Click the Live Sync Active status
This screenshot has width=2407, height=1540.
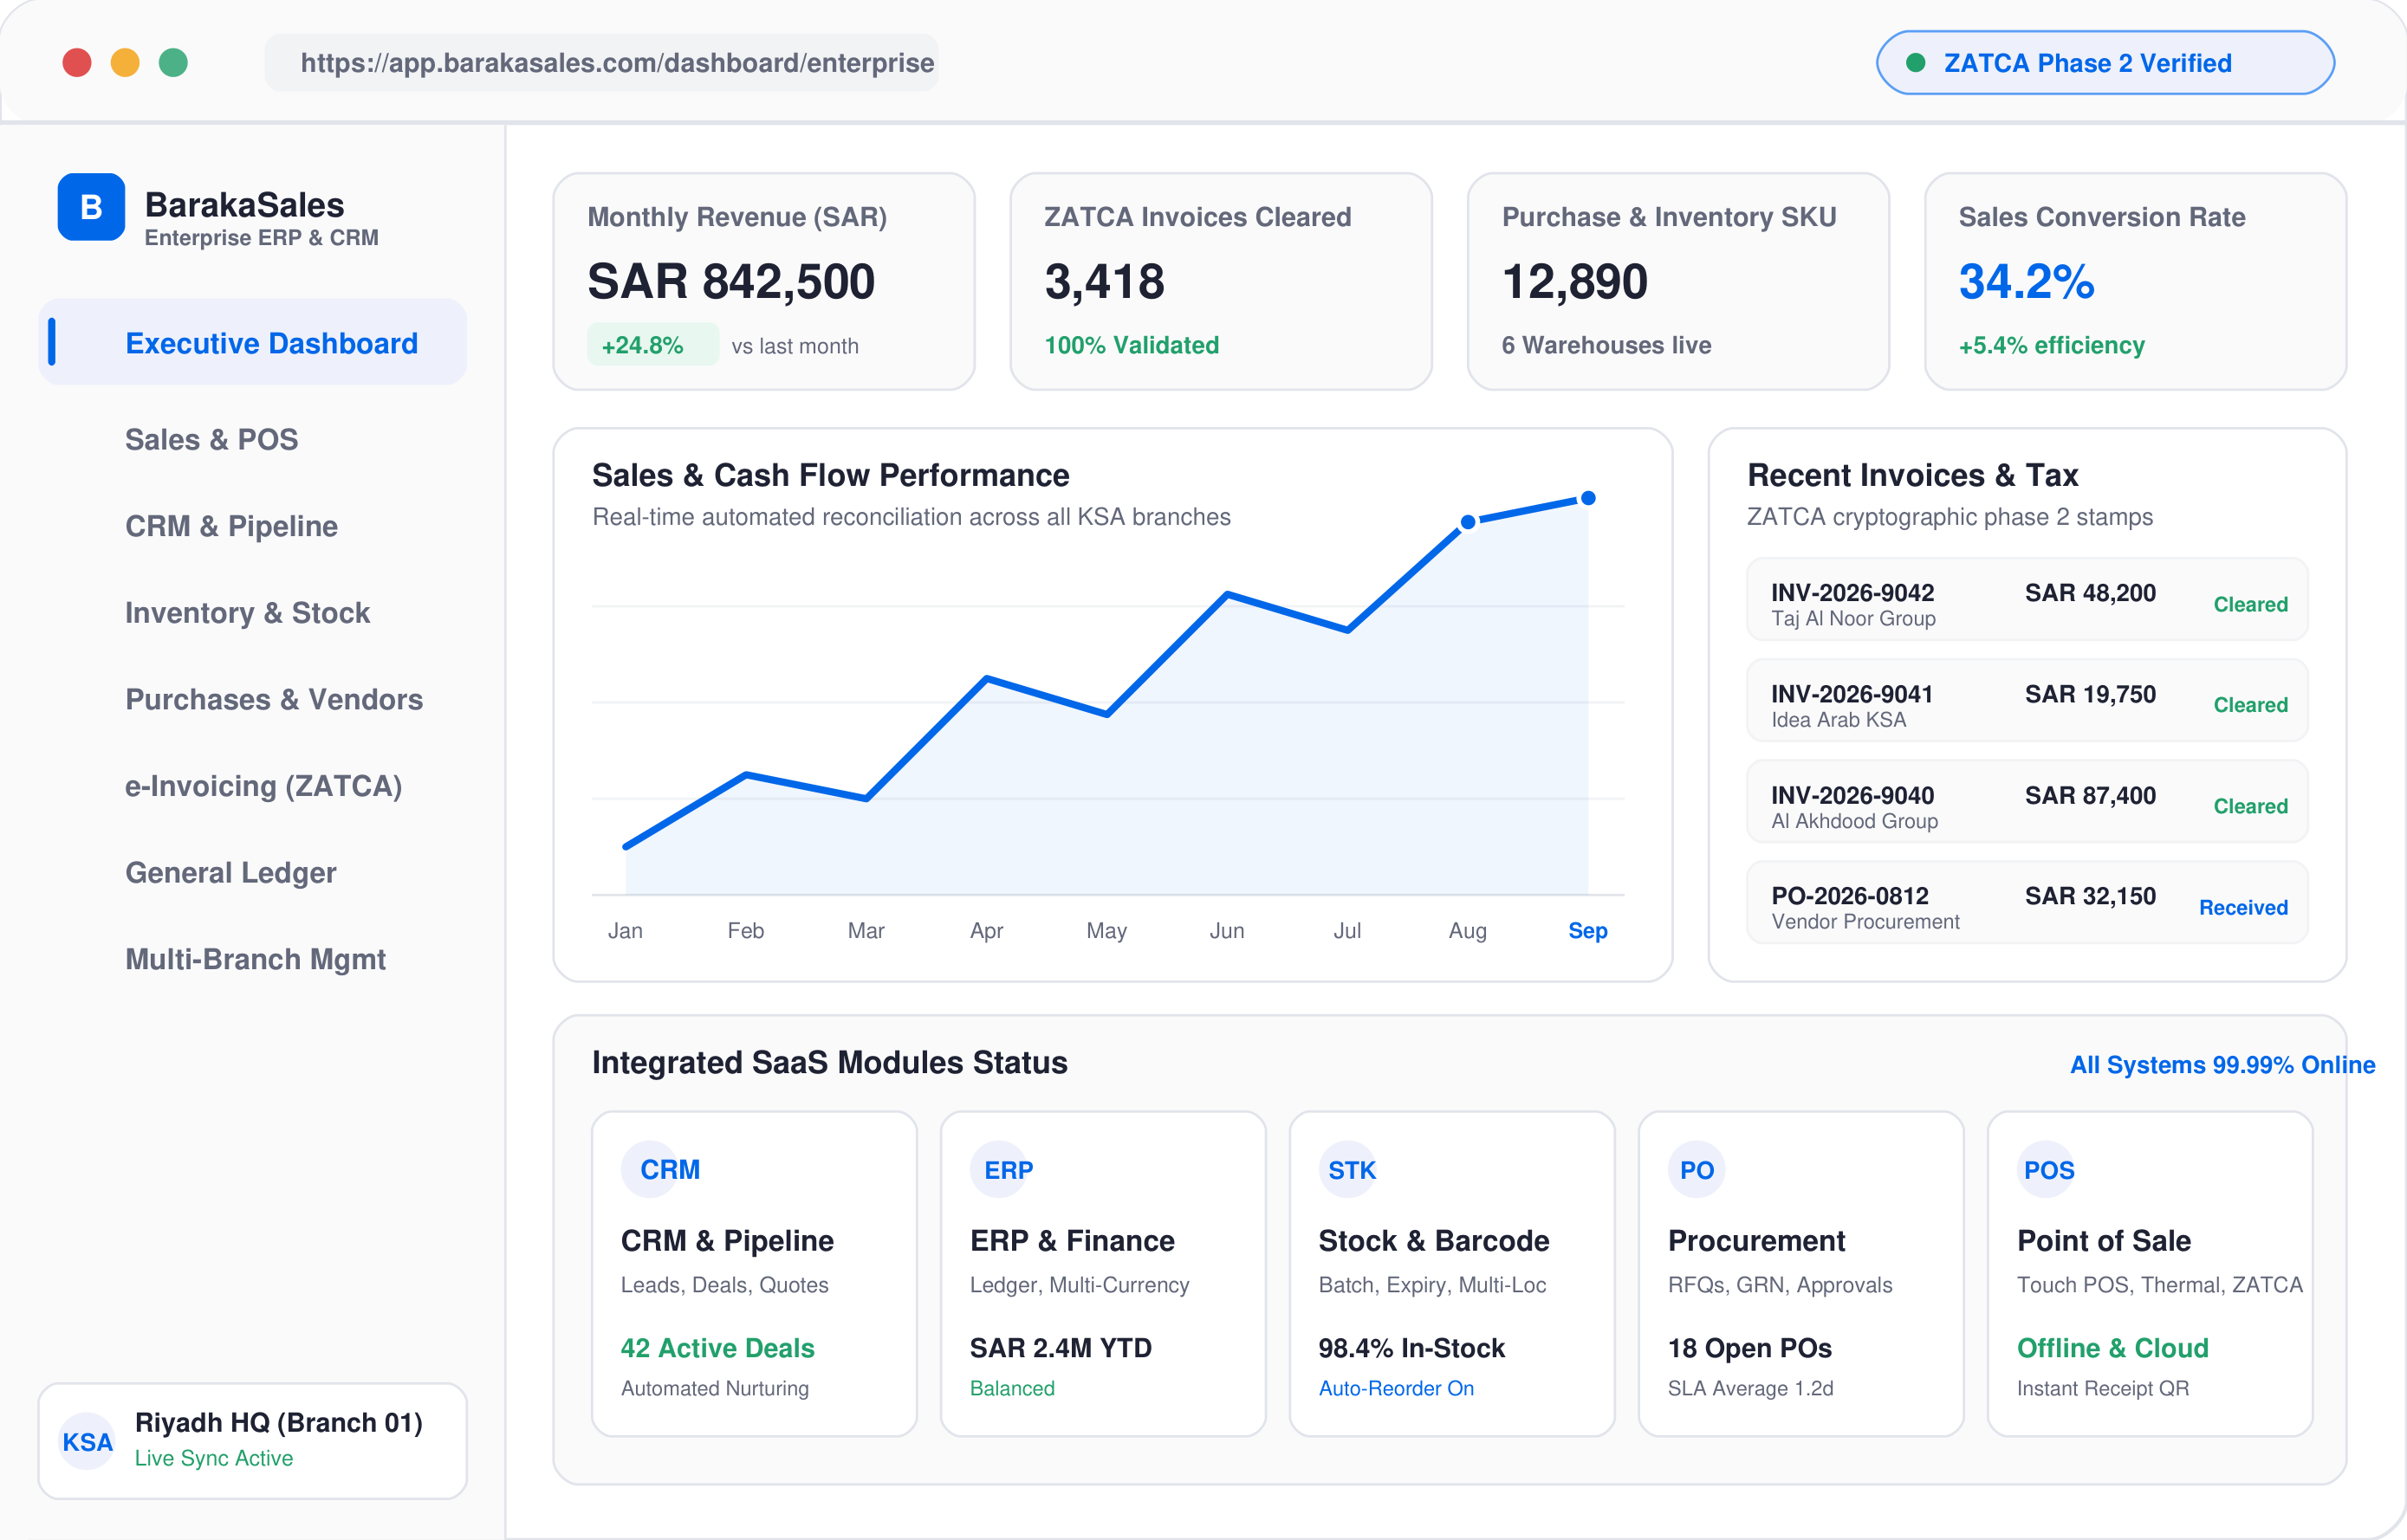point(214,1458)
